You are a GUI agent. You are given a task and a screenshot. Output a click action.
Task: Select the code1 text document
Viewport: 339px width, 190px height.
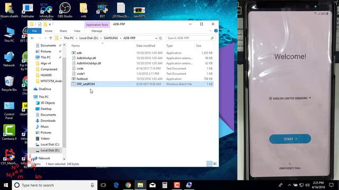point(142,73)
